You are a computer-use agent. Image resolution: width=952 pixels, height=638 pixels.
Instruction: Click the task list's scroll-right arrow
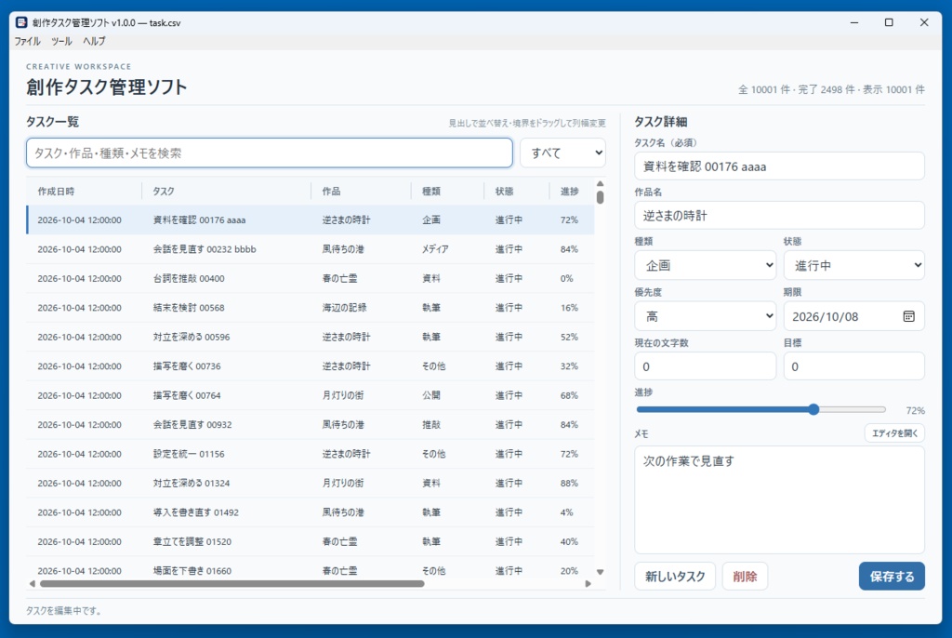click(588, 584)
